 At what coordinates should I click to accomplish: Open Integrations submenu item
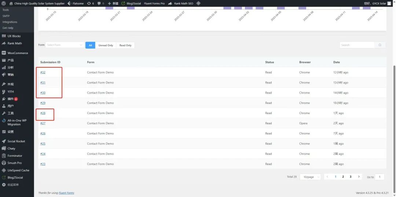coord(10,22)
